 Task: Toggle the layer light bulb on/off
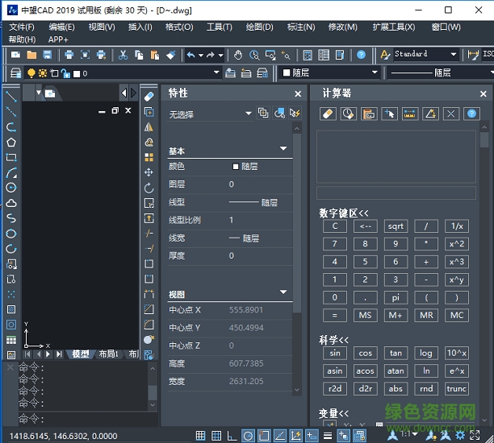[x=31, y=73]
